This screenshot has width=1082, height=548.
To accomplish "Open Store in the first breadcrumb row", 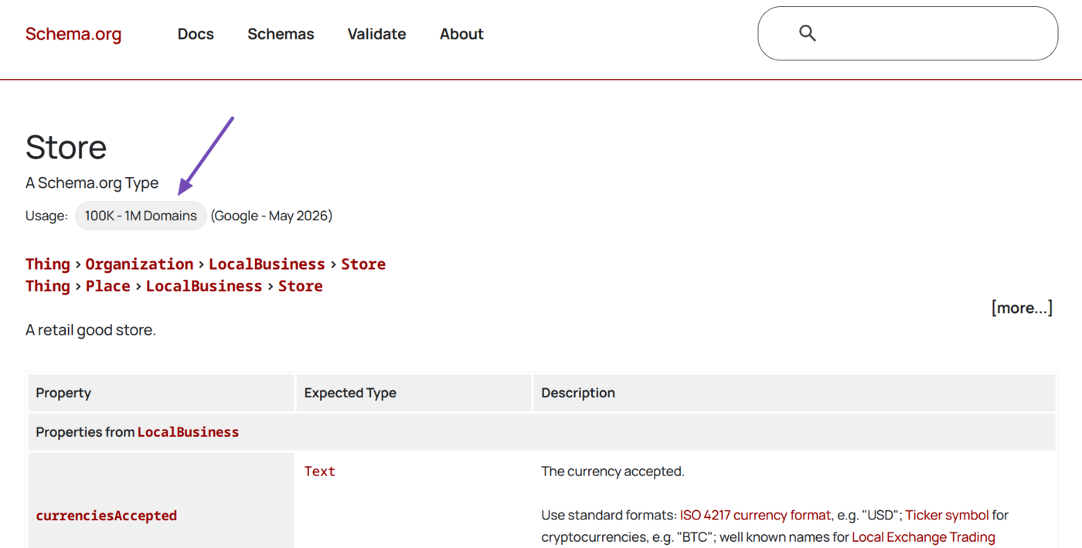I will tap(363, 264).
